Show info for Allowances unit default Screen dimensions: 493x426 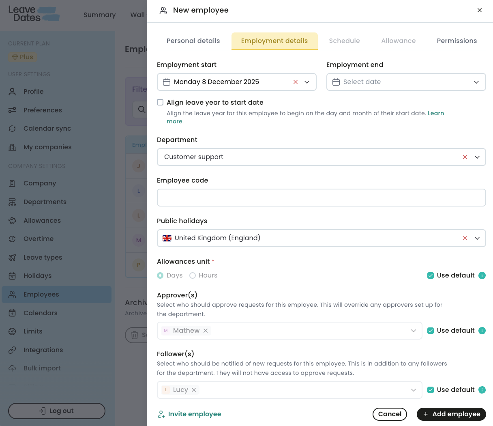(x=482, y=275)
